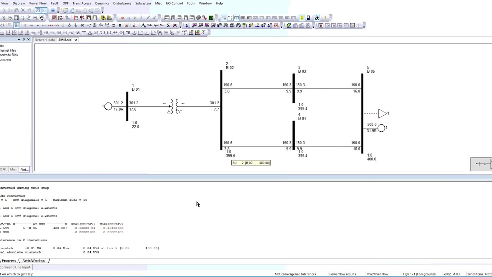
Task: Open the I/O Control menu
Action: (174, 3)
